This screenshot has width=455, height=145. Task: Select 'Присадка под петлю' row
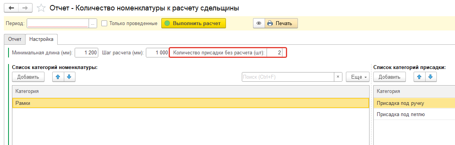(x=414, y=115)
